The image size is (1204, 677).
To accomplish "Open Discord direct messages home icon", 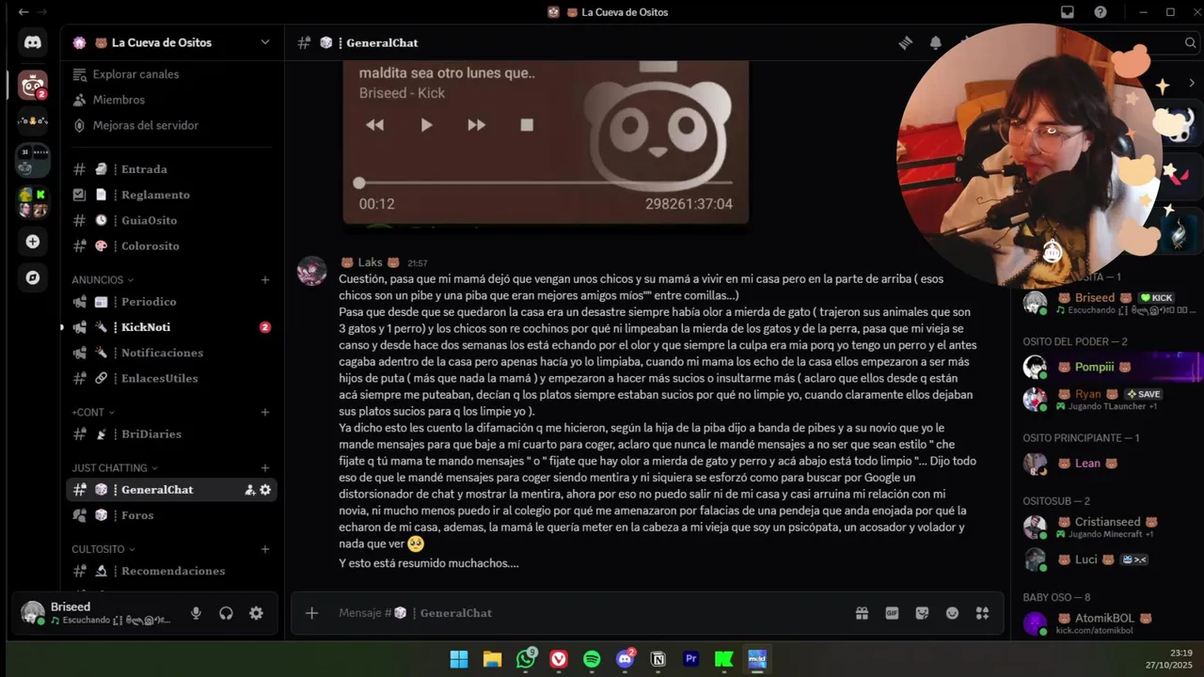I will pos(33,42).
